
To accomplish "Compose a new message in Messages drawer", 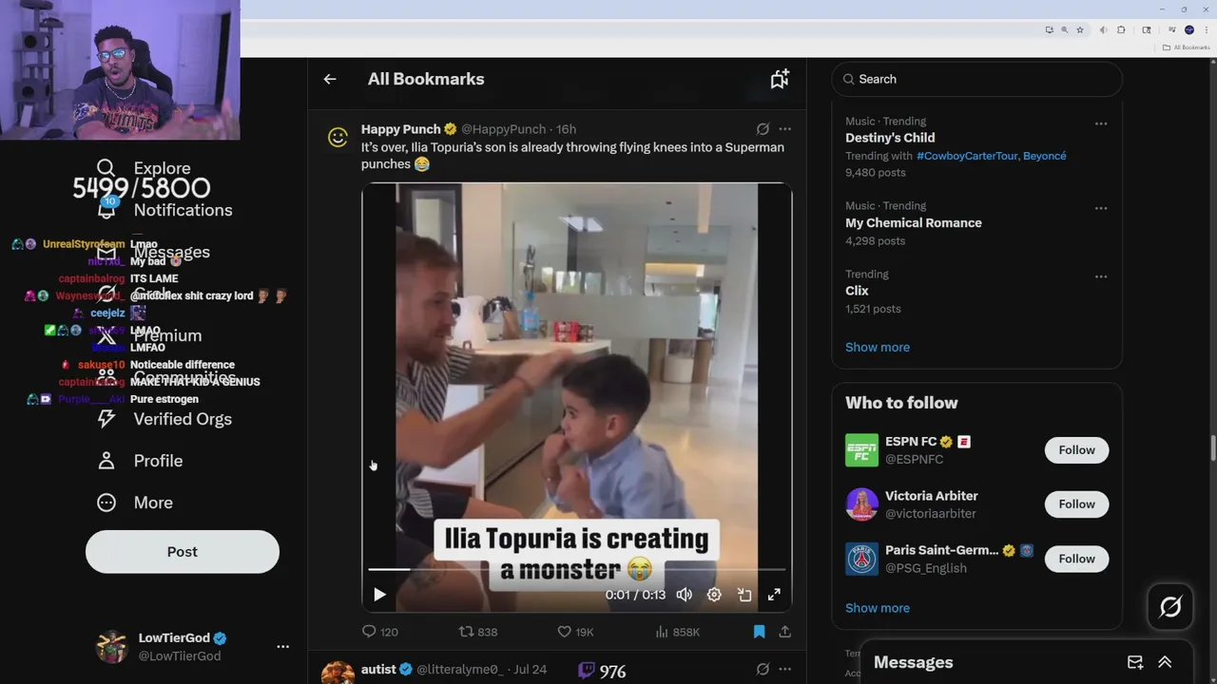I will click(x=1135, y=662).
